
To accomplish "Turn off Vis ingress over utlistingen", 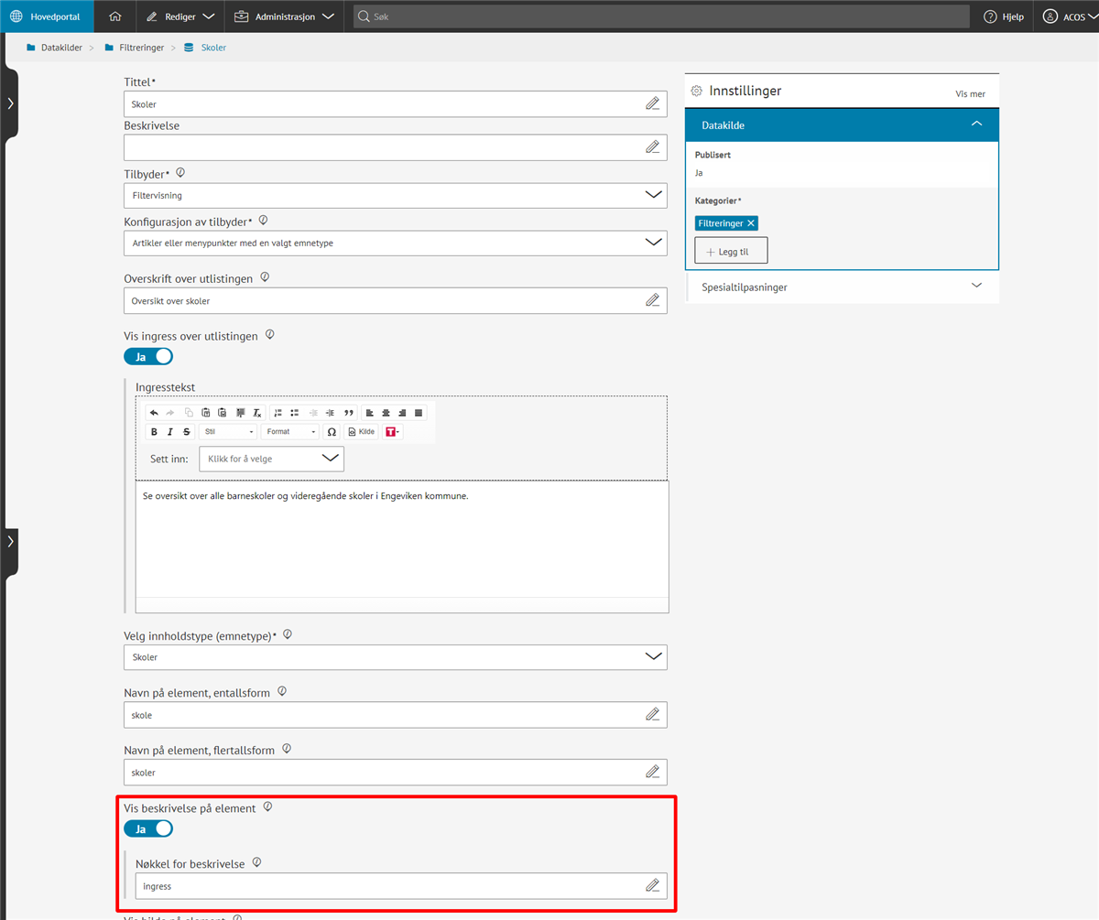I will click(x=148, y=357).
